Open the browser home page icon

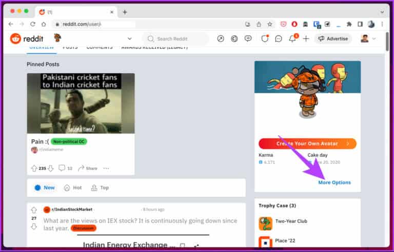coord(44,24)
